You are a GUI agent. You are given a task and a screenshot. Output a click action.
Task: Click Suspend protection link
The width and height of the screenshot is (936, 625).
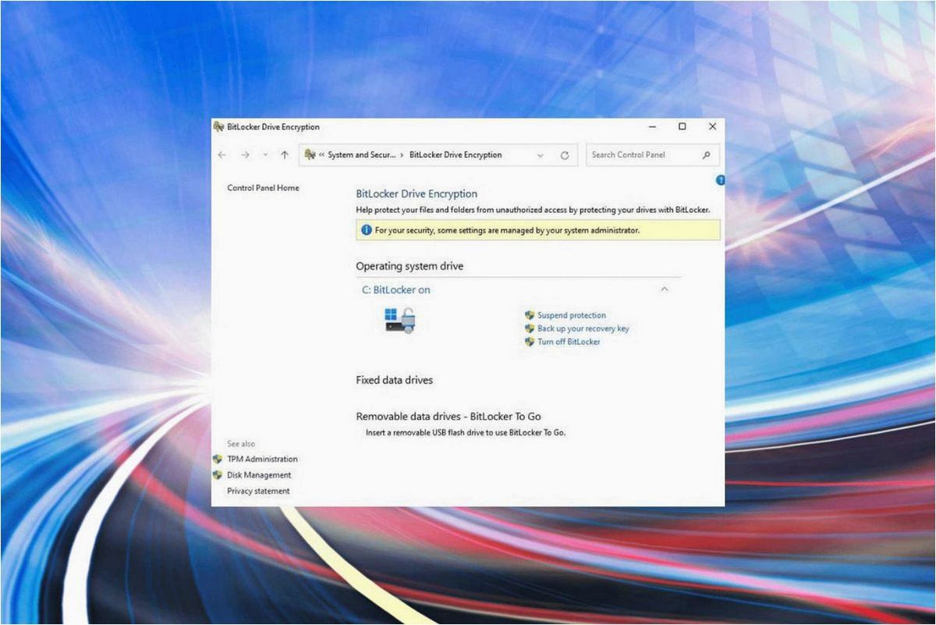tap(571, 315)
